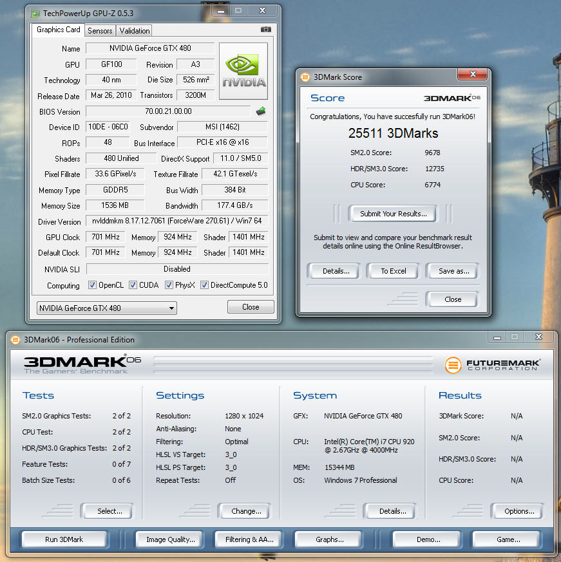The width and height of the screenshot is (561, 562).
Task: Click the CPU Score value 6774
Action: coord(432,185)
